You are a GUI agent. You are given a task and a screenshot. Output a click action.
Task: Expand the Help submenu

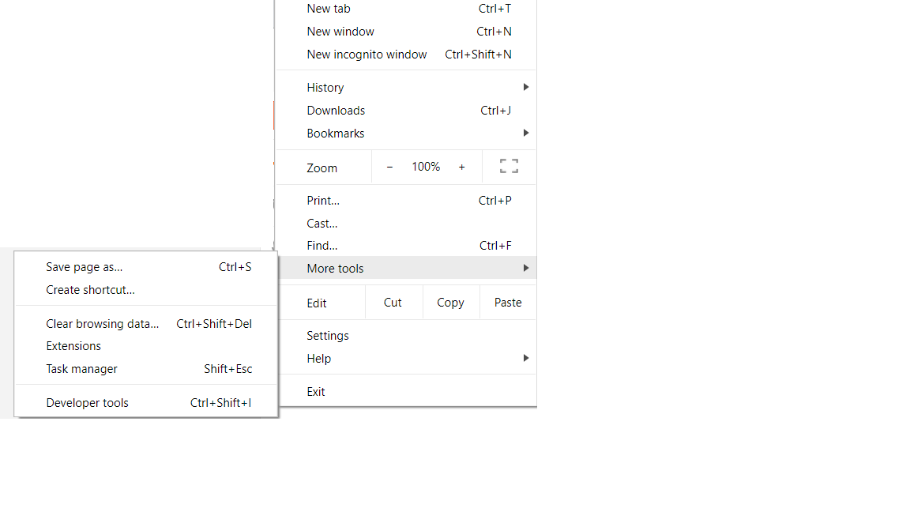point(525,358)
